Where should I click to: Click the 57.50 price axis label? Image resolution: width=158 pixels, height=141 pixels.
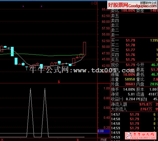[x=106, y=28]
